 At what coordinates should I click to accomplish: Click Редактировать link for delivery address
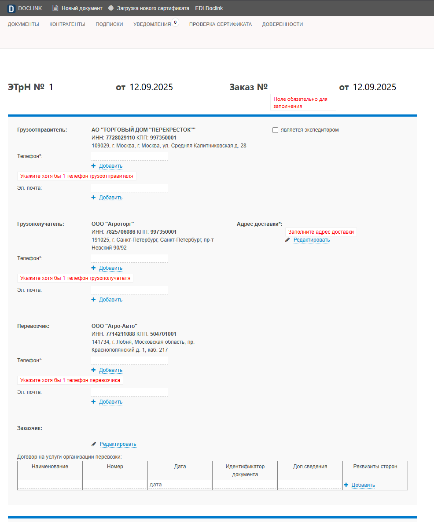pyautogui.click(x=312, y=240)
